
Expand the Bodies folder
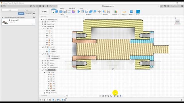point(45,90)
